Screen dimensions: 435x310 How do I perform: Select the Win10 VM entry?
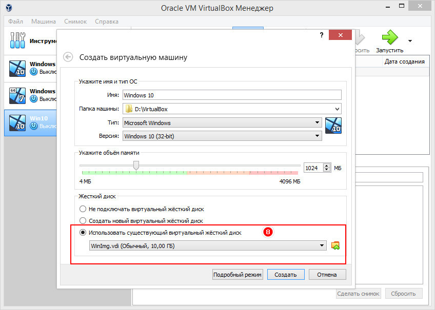tap(30, 123)
